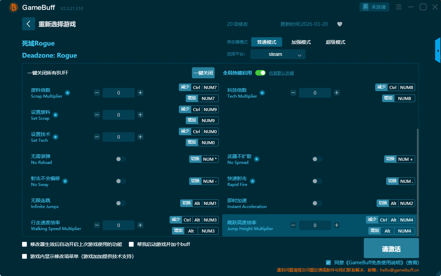Click the star icon next to No Spread
This screenshot has width=441, height=276.
(257, 159)
